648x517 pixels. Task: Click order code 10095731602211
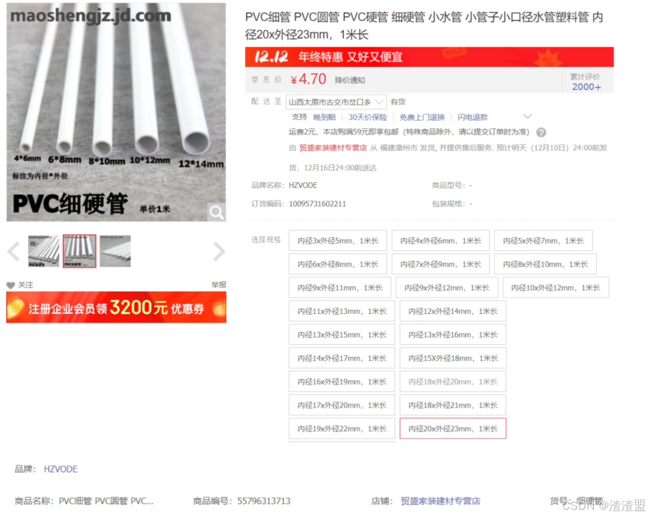(x=317, y=204)
